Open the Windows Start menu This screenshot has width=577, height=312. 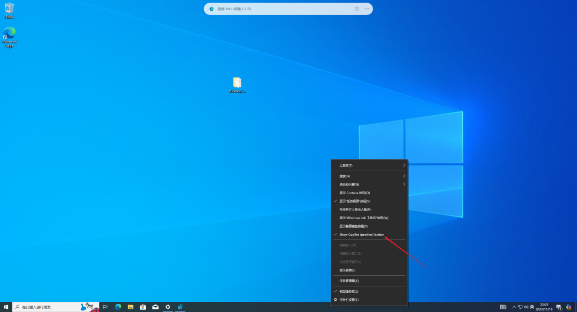[x=6, y=307]
